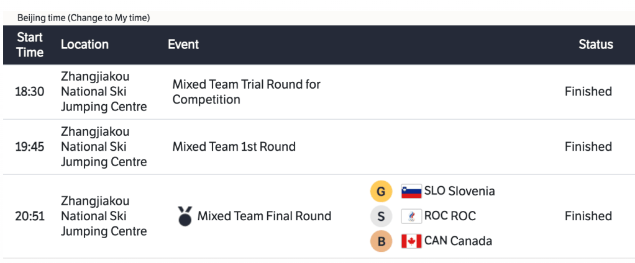Viewport: 635px width, 263px height.
Task: Click the SLO Slovenia team name
Action: click(x=459, y=191)
